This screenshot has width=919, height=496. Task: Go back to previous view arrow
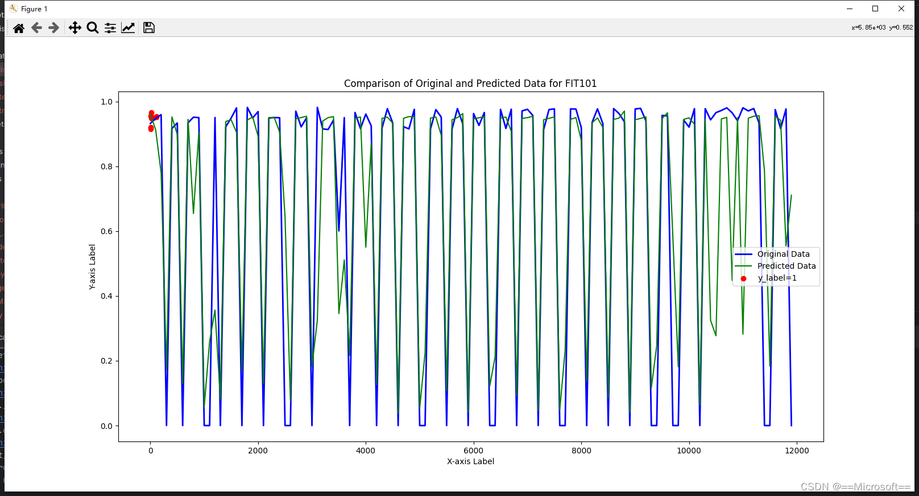point(36,28)
